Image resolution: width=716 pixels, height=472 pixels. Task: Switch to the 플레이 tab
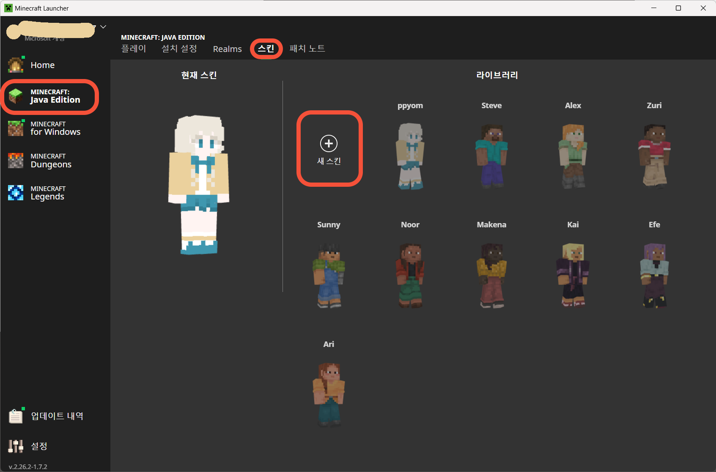tap(134, 49)
